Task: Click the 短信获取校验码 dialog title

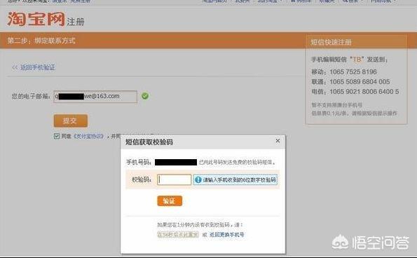Action: pos(149,142)
